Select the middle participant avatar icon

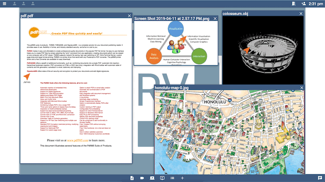click(x=23, y=4)
